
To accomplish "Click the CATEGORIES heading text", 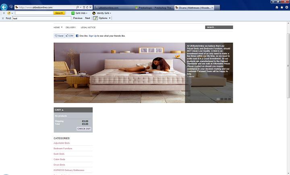I will pos(62,138).
